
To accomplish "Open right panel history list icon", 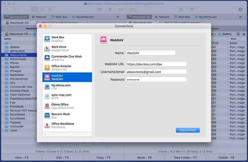I will click(x=238, y=34).
